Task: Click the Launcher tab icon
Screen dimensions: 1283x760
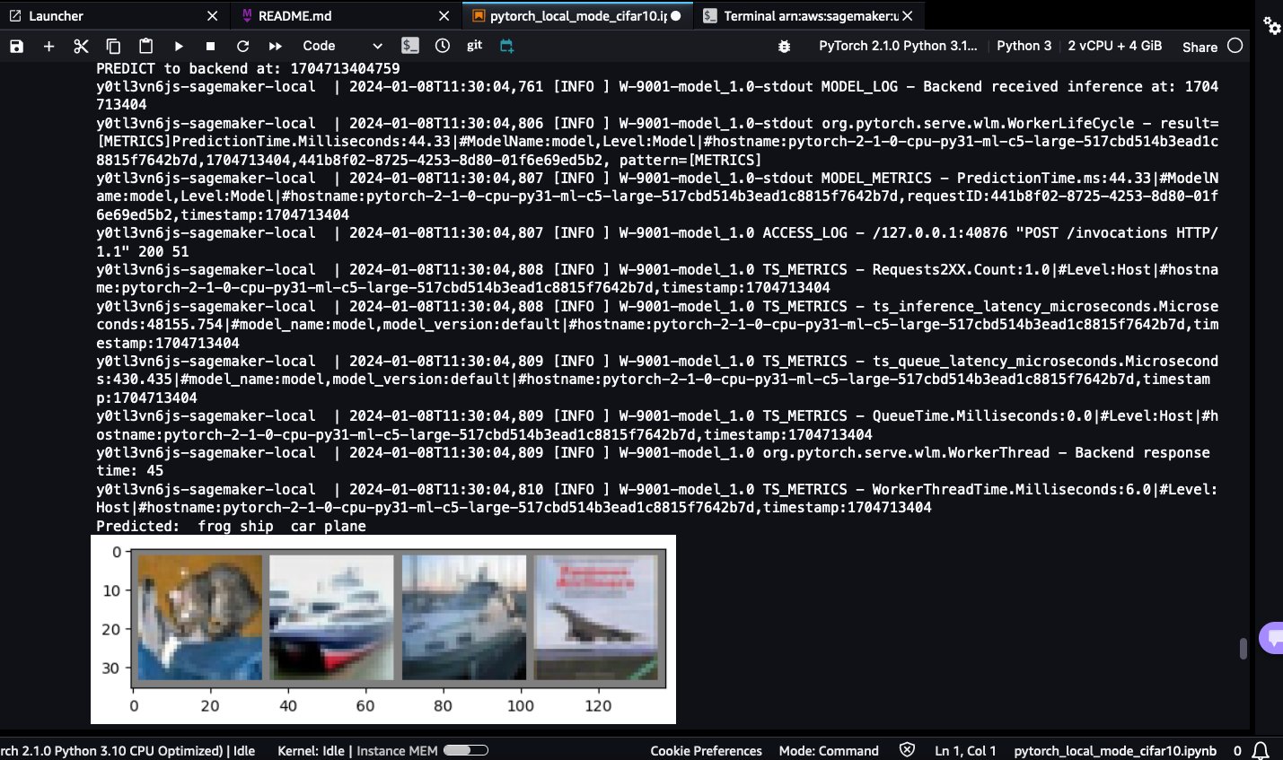Action: click(14, 16)
